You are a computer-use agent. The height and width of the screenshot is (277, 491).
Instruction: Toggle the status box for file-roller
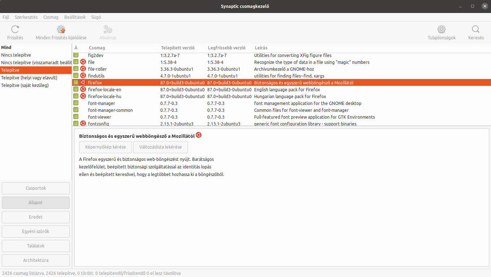pyautogui.click(x=76, y=69)
